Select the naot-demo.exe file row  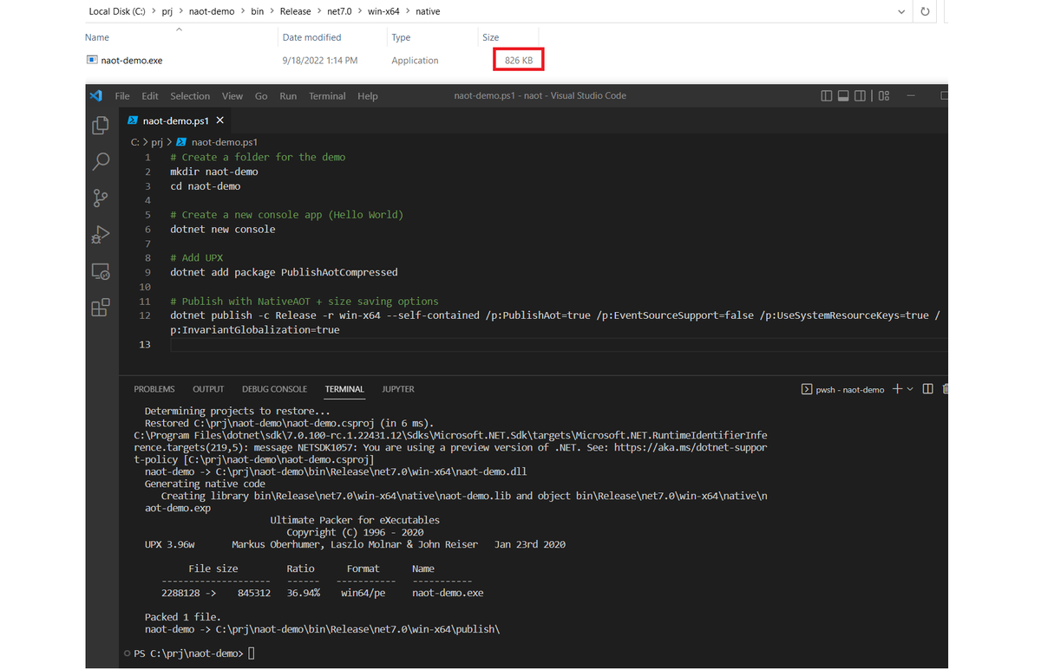(314, 61)
